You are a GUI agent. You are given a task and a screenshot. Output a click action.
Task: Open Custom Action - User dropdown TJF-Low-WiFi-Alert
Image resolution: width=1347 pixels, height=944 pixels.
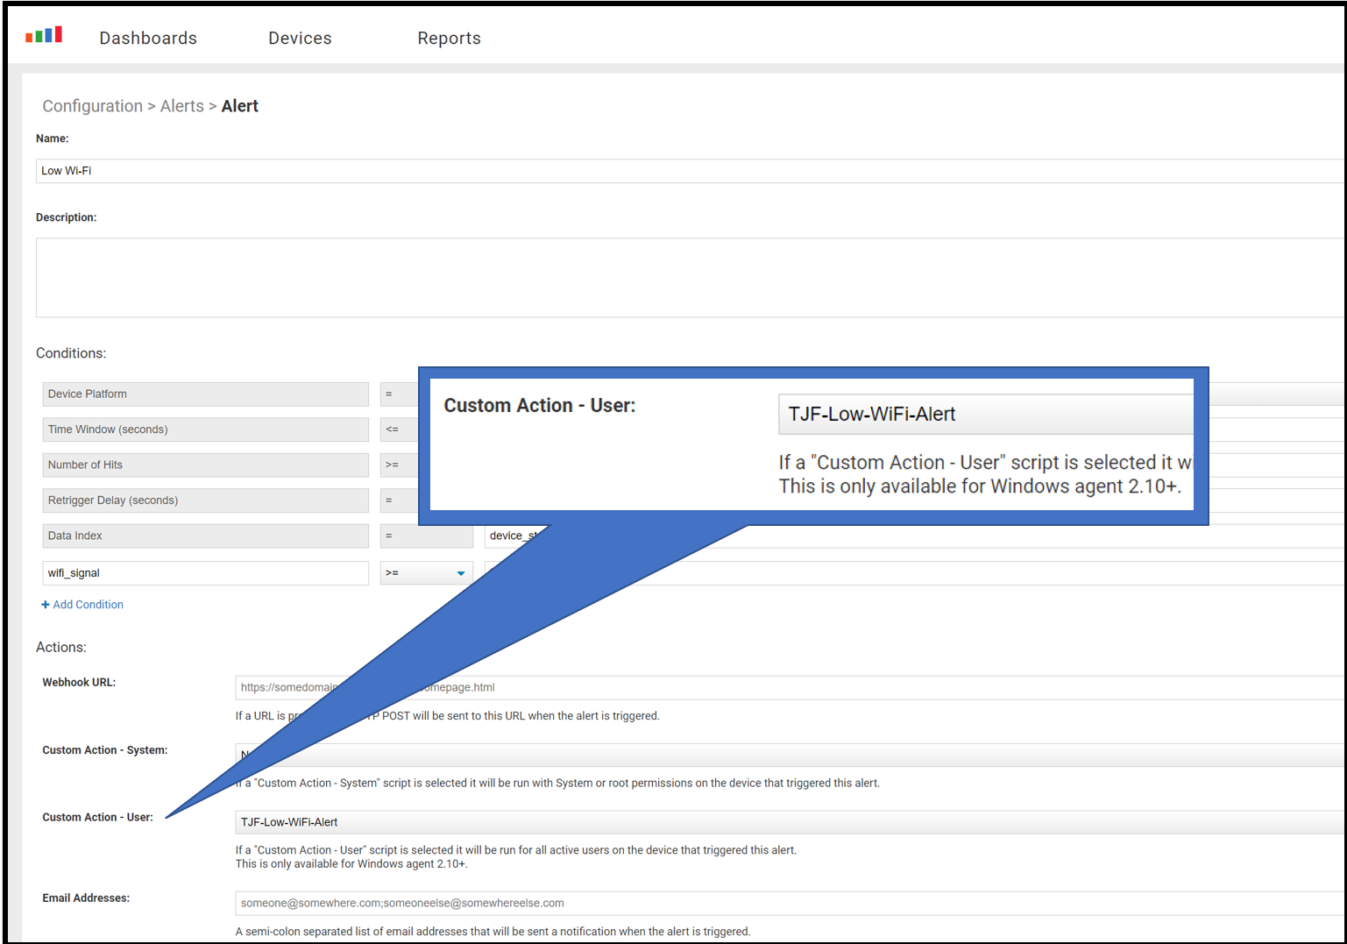[x=789, y=822]
